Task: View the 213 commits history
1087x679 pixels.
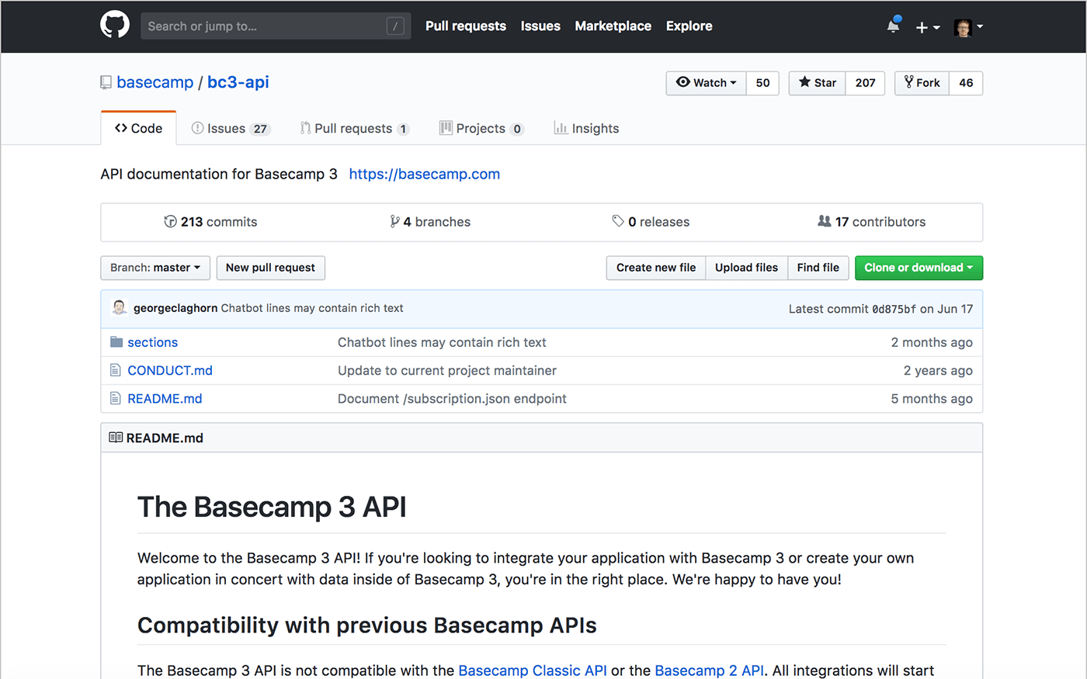Action: pyautogui.click(x=210, y=222)
